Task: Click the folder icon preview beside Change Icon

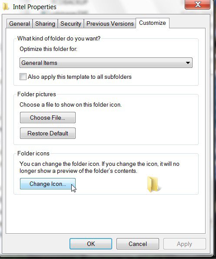Action: click(x=153, y=184)
